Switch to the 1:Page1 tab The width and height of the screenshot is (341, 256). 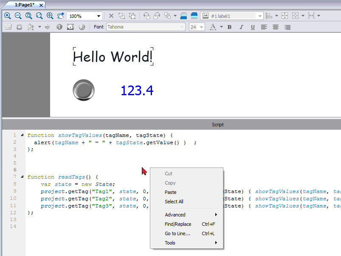(24, 4)
